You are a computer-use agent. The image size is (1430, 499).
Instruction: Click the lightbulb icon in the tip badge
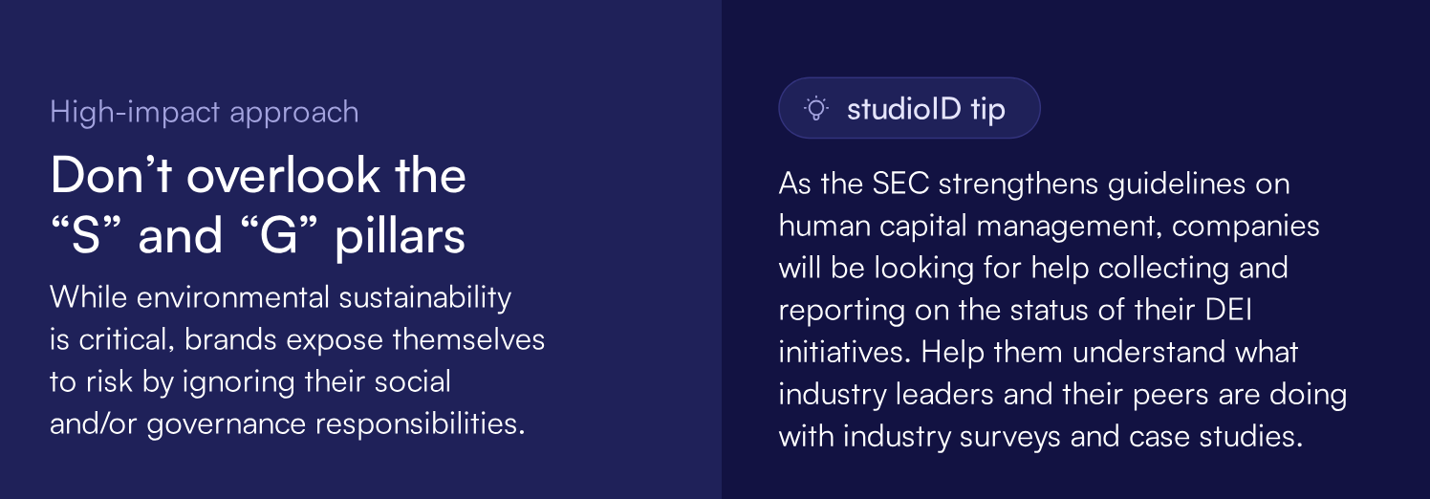click(x=815, y=109)
